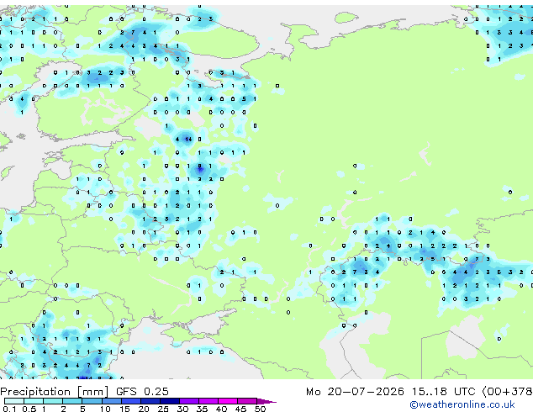The width and height of the screenshot is (533, 412).
Task: Click the '20' legend scale label
Action: pyautogui.click(x=144, y=409)
